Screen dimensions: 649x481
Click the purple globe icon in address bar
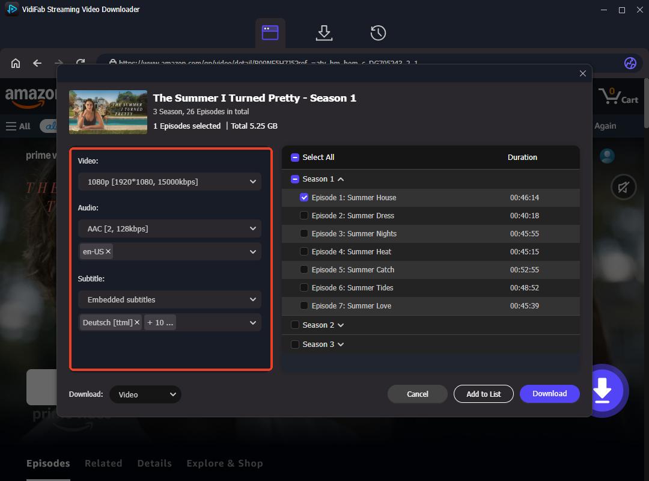[x=630, y=63]
